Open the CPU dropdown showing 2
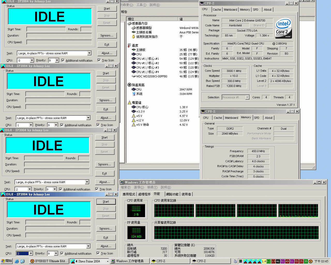The height and width of the screenshot is (265, 331). coord(29,189)
